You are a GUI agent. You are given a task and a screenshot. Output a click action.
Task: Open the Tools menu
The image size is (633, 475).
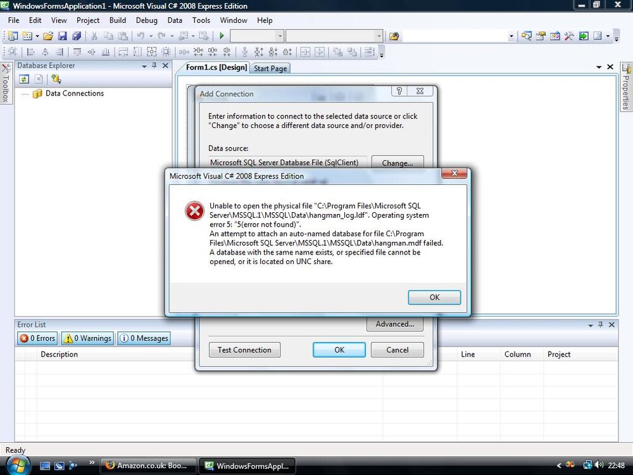(x=201, y=20)
